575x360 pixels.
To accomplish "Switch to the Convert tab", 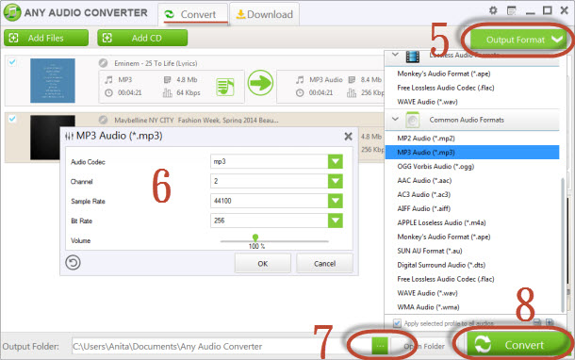I will click(193, 14).
